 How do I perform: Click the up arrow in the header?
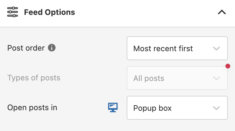click(x=222, y=13)
